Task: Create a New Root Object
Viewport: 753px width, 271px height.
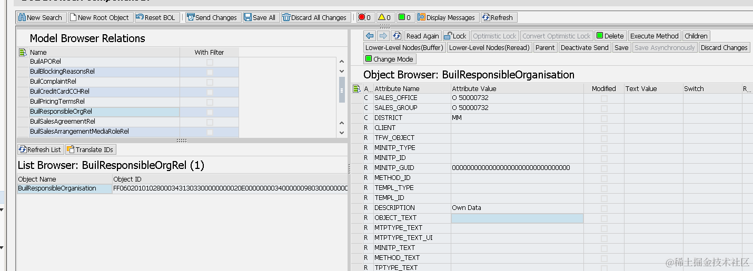Action: pyautogui.click(x=99, y=17)
